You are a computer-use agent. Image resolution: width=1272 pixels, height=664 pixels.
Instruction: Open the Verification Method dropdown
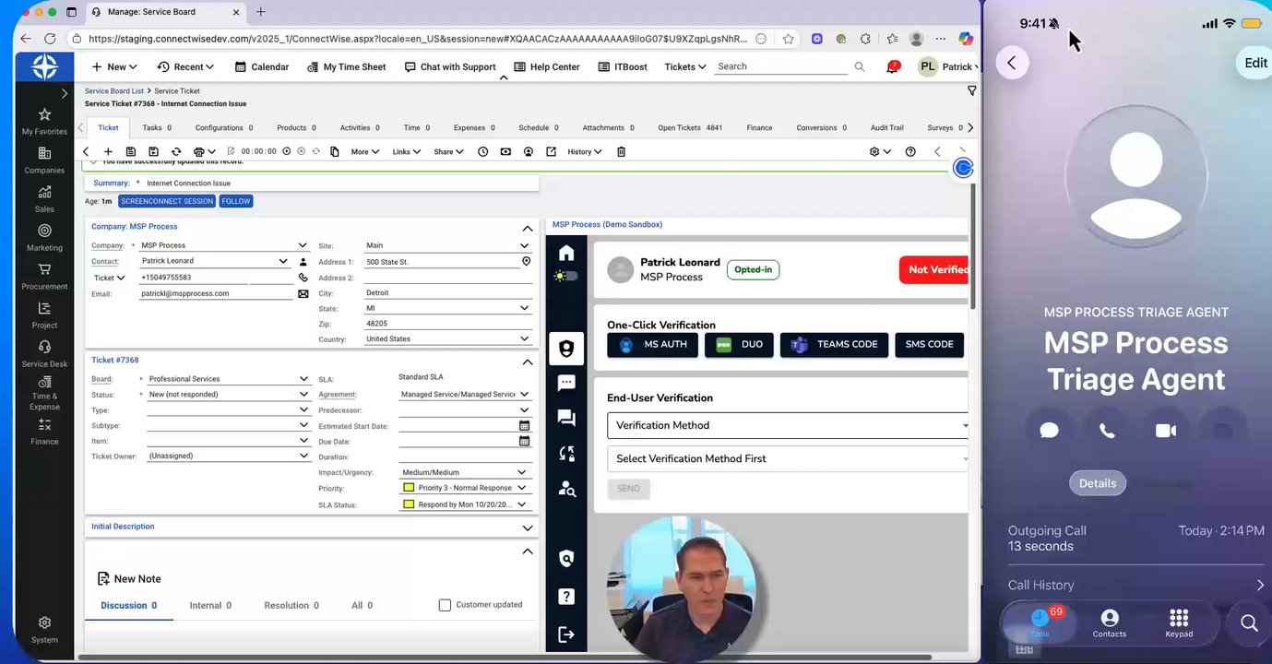(788, 425)
